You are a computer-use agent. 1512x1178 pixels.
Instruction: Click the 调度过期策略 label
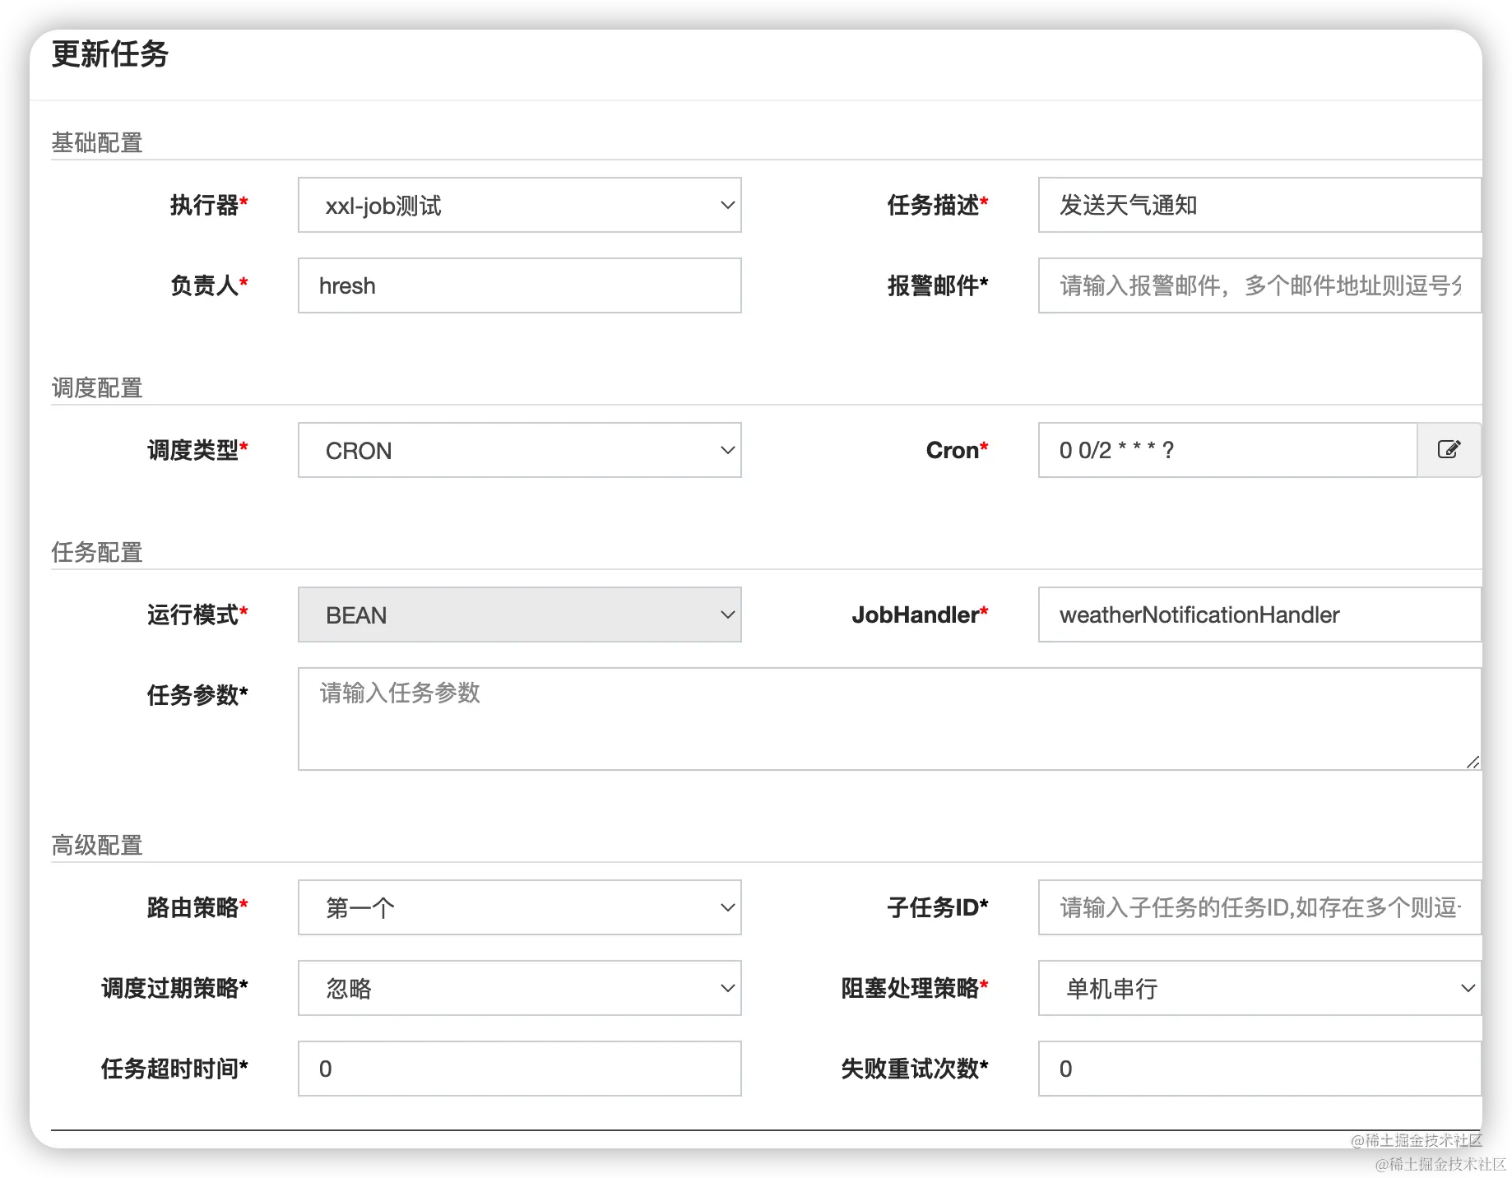pyautogui.click(x=174, y=988)
